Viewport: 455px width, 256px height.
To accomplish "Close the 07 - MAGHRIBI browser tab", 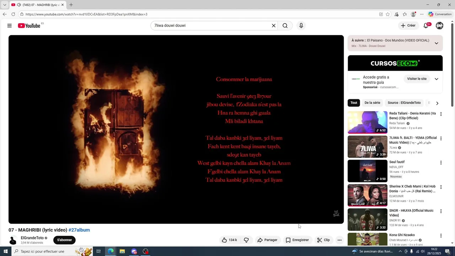I will (x=63, y=5).
